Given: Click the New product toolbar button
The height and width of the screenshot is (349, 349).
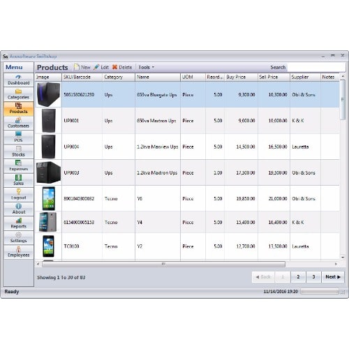Looking at the screenshot, I should (x=82, y=67).
